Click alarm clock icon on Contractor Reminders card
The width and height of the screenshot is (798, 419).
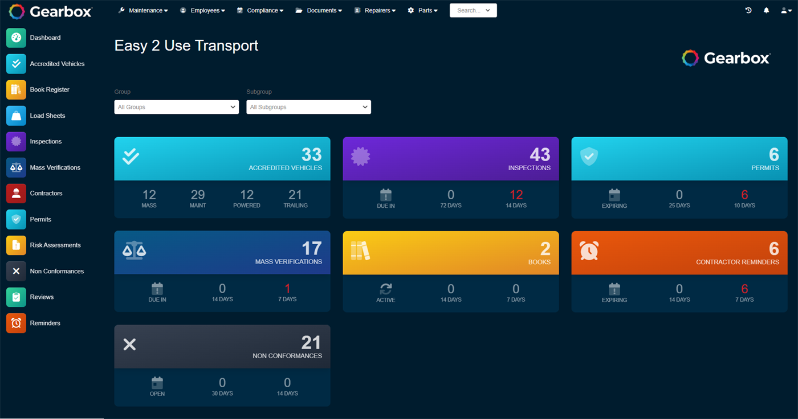pyautogui.click(x=589, y=250)
